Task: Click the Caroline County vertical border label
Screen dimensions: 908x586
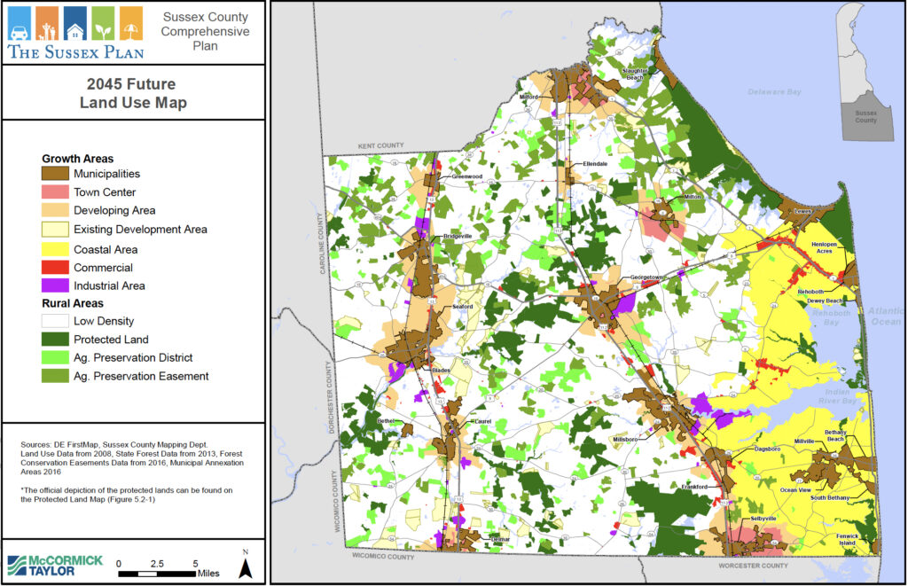Action: [321, 244]
